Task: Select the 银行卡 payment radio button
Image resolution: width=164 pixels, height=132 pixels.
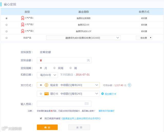Action: [41, 94]
